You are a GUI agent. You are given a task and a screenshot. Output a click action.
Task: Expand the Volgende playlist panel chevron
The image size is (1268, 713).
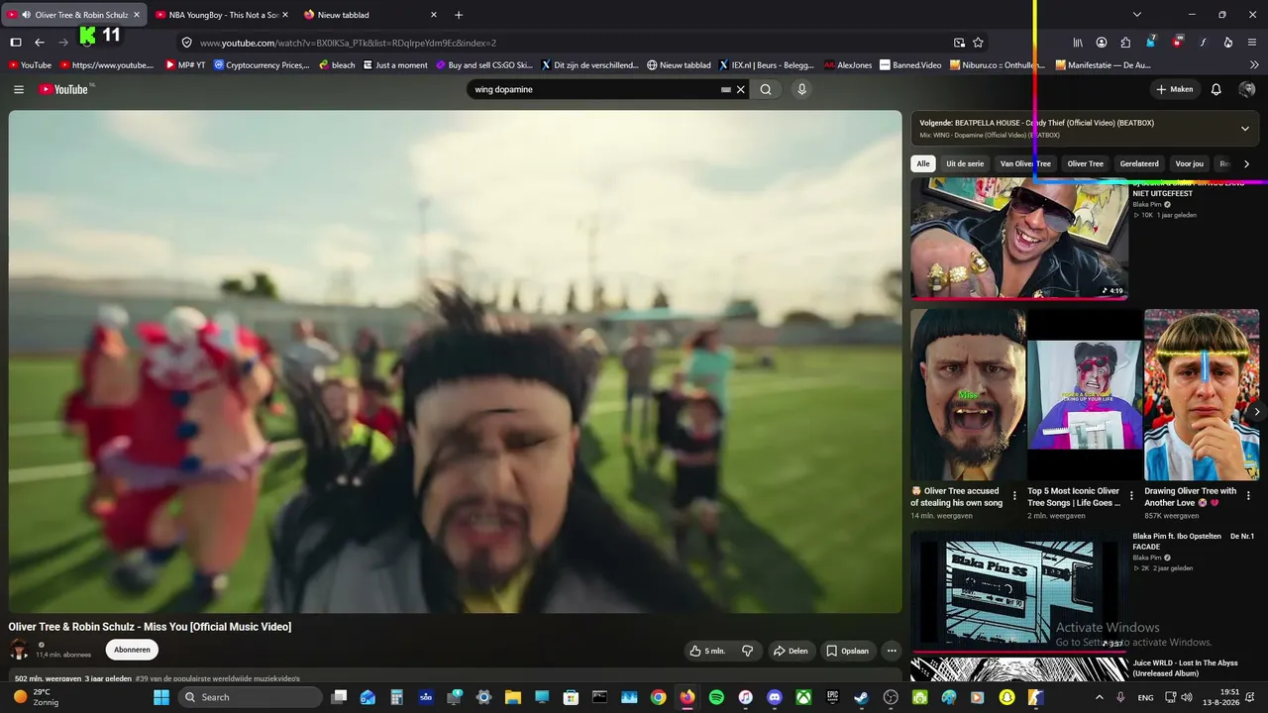tap(1245, 129)
